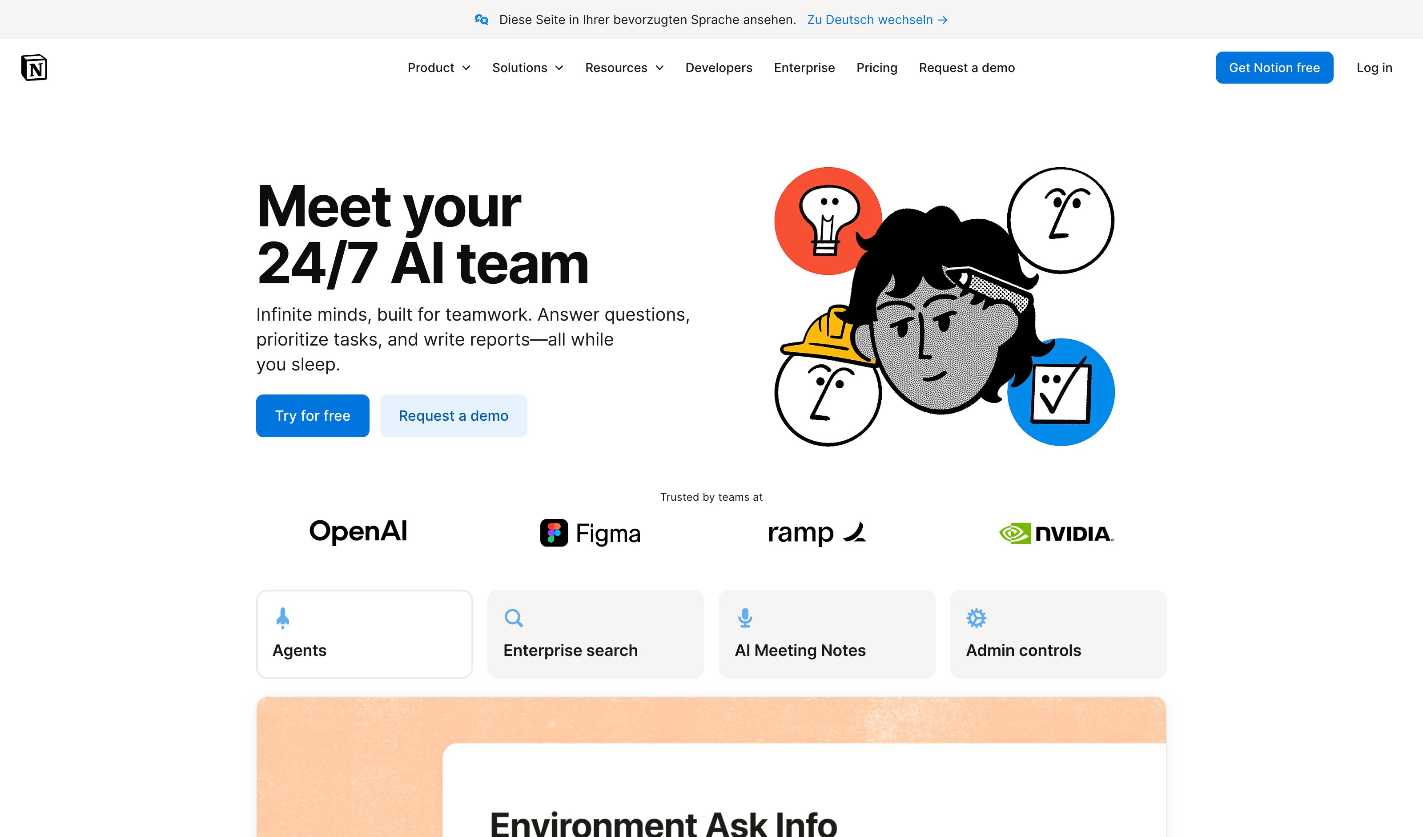This screenshot has width=1423, height=837.
Task: Expand the Product dropdown chevron
Action: 466,68
